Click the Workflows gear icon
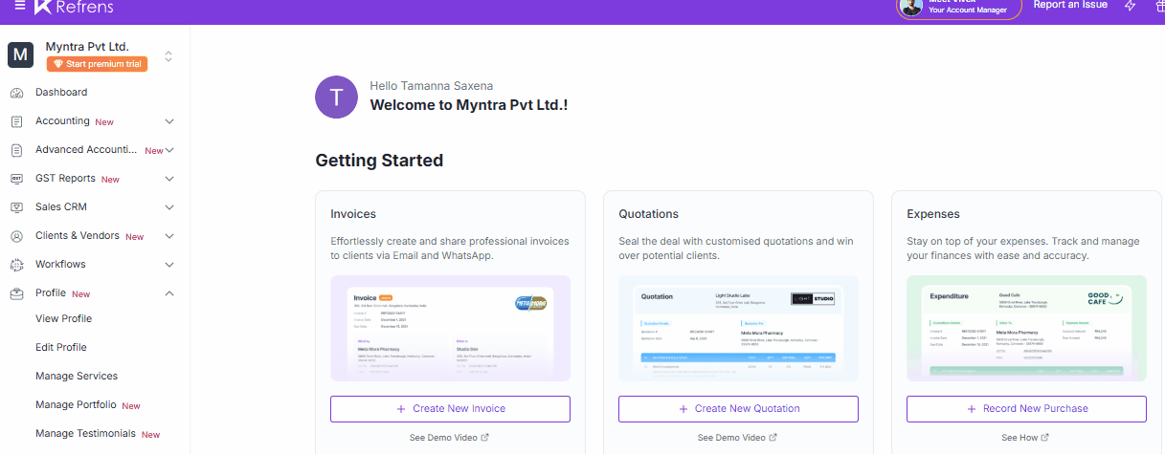This screenshot has width=1165, height=454. point(16,265)
